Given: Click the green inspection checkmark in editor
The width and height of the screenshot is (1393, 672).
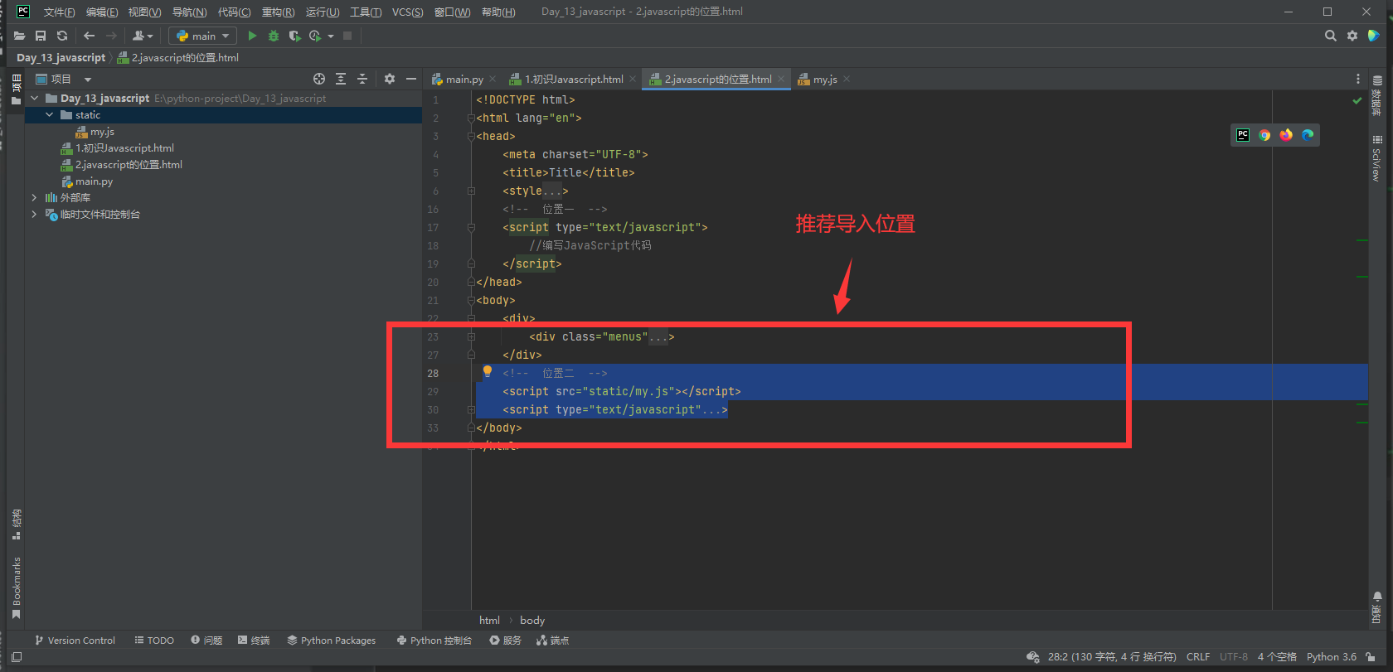Looking at the screenshot, I should point(1357,100).
